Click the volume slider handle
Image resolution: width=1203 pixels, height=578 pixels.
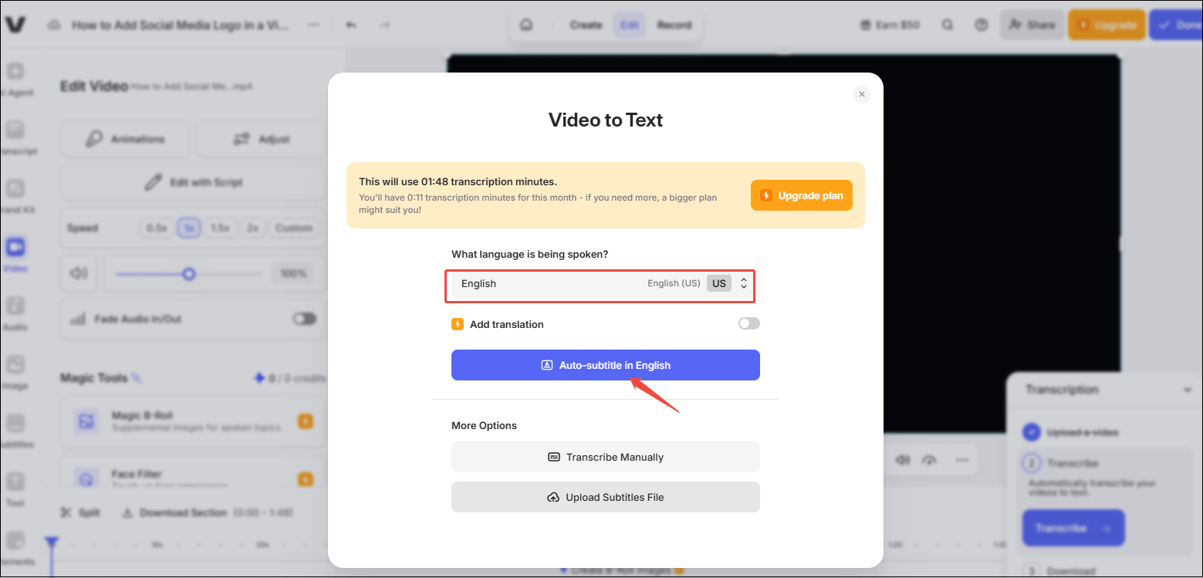pos(189,274)
